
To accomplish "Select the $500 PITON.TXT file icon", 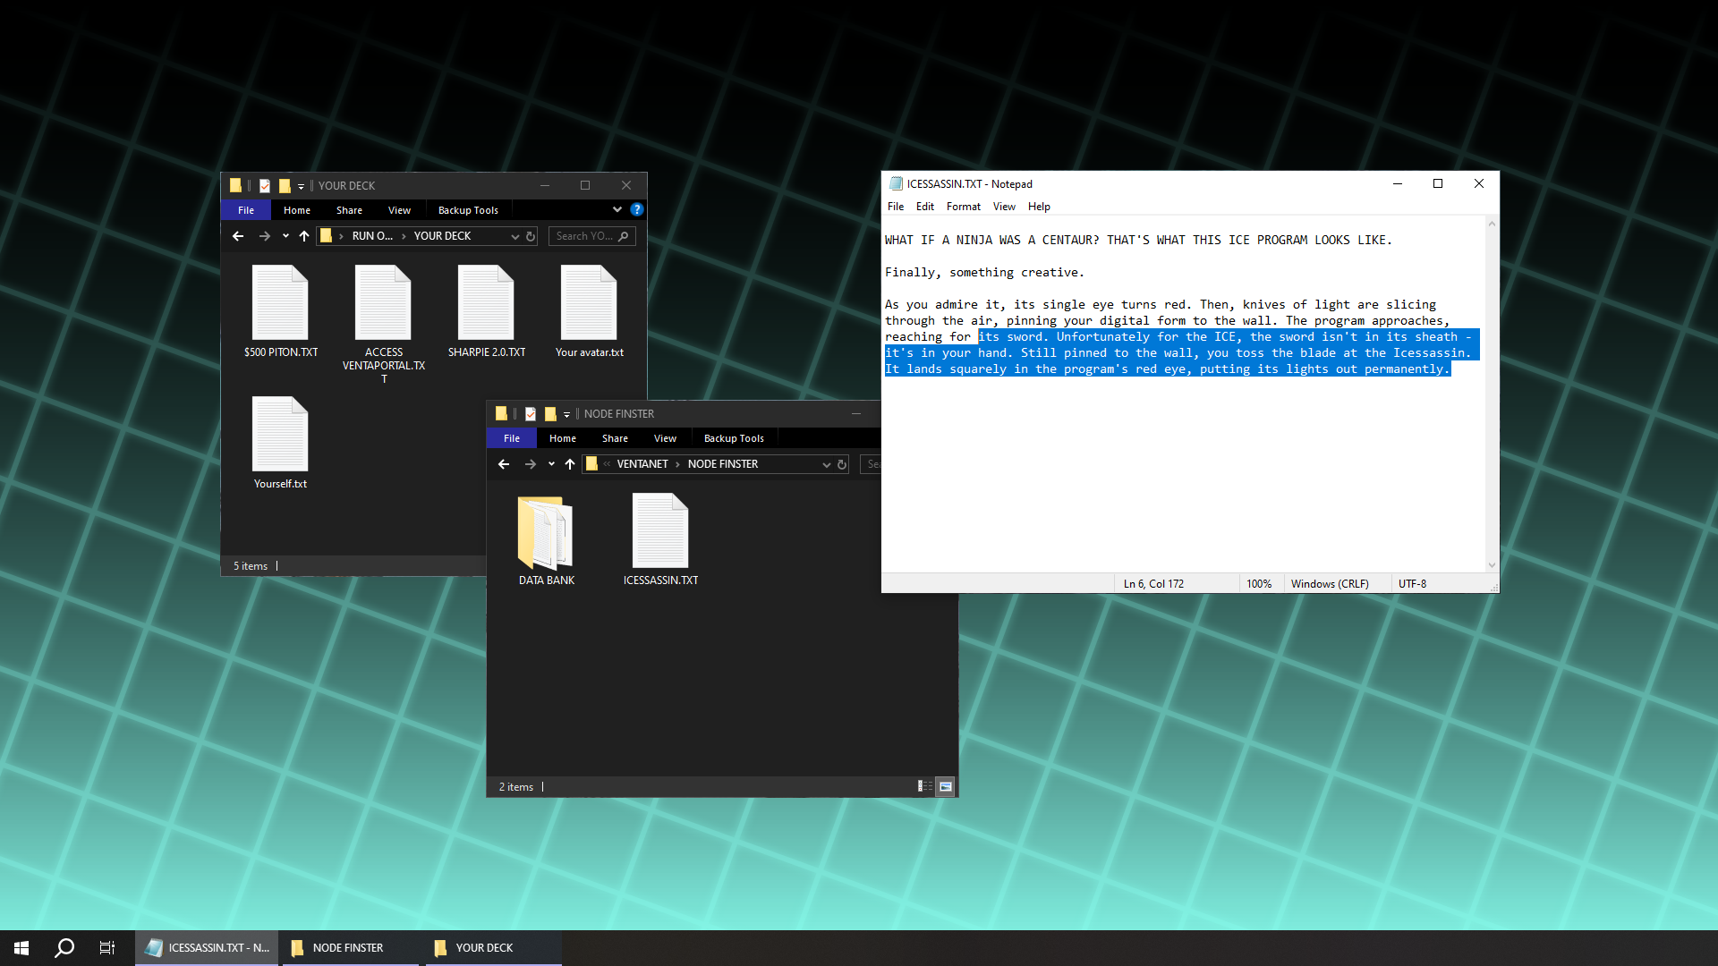I will click(x=280, y=304).
